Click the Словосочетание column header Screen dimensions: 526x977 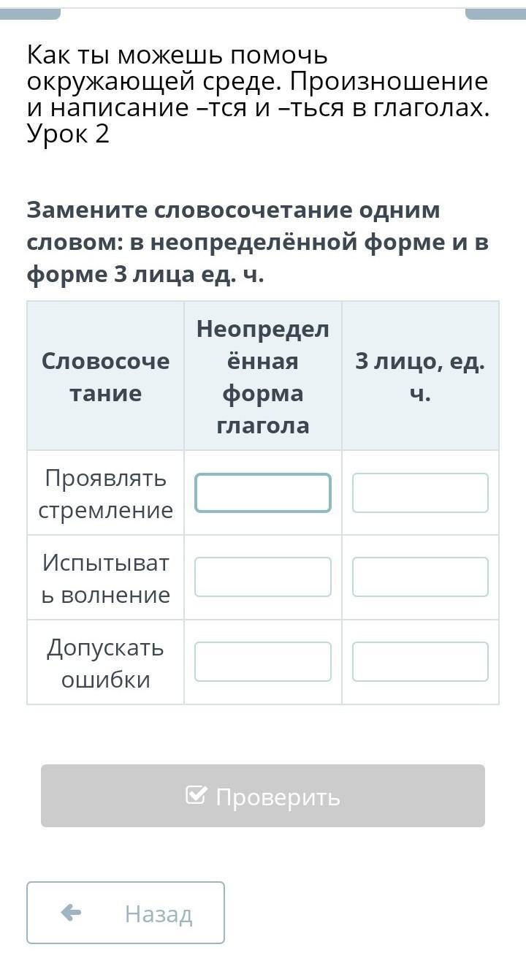pos(105,376)
